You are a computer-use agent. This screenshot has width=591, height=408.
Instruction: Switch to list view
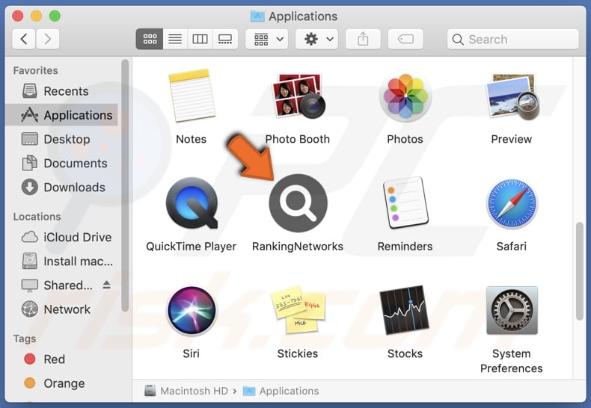(x=175, y=39)
